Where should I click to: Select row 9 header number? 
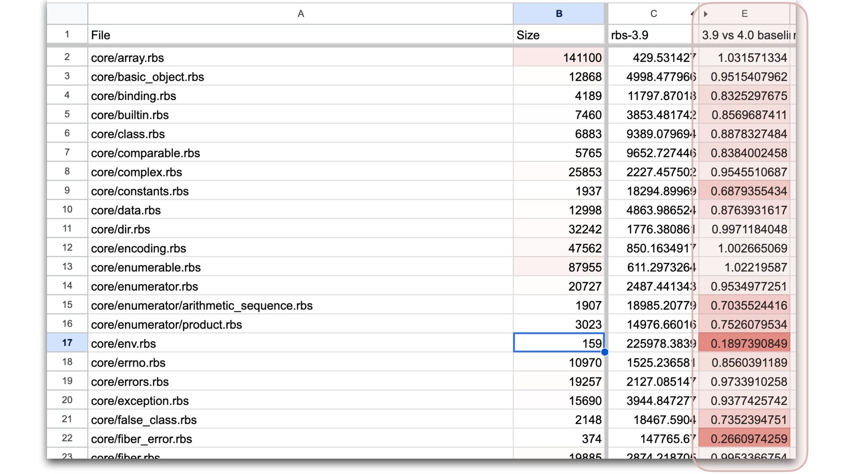[x=67, y=190]
